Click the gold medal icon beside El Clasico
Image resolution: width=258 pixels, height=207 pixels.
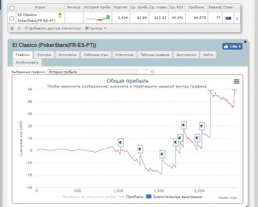60,16
